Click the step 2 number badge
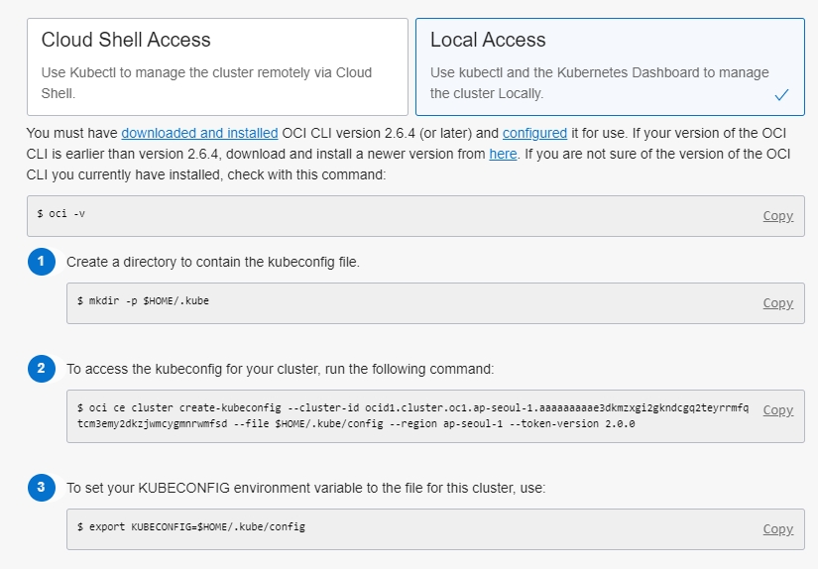818x569 pixels. [42, 369]
